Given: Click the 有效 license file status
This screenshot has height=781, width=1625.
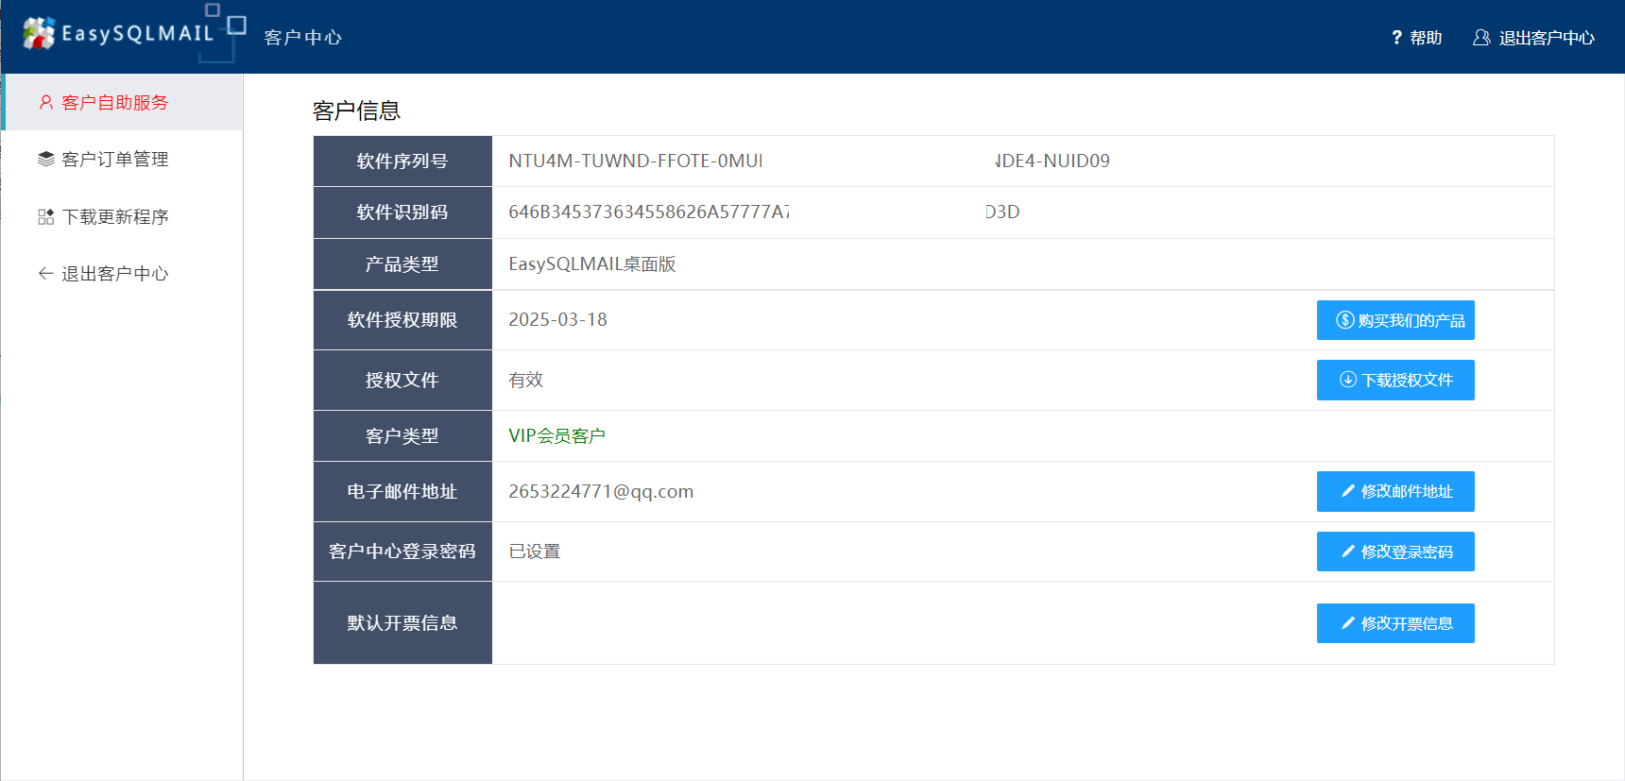Looking at the screenshot, I should [525, 380].
